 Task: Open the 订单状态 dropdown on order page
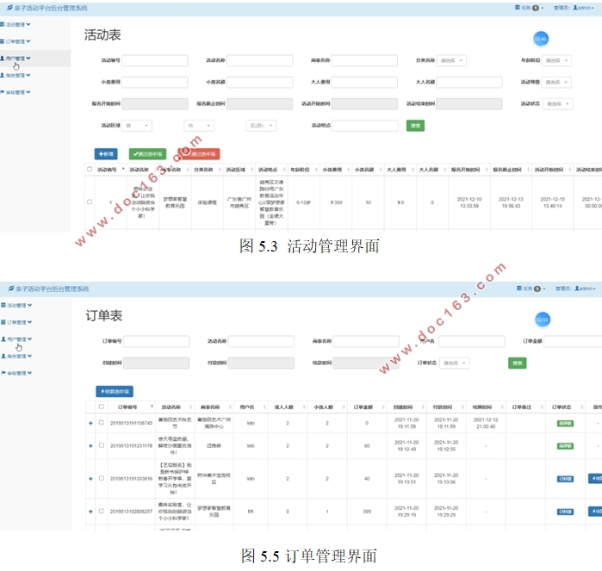click(455, 363)
